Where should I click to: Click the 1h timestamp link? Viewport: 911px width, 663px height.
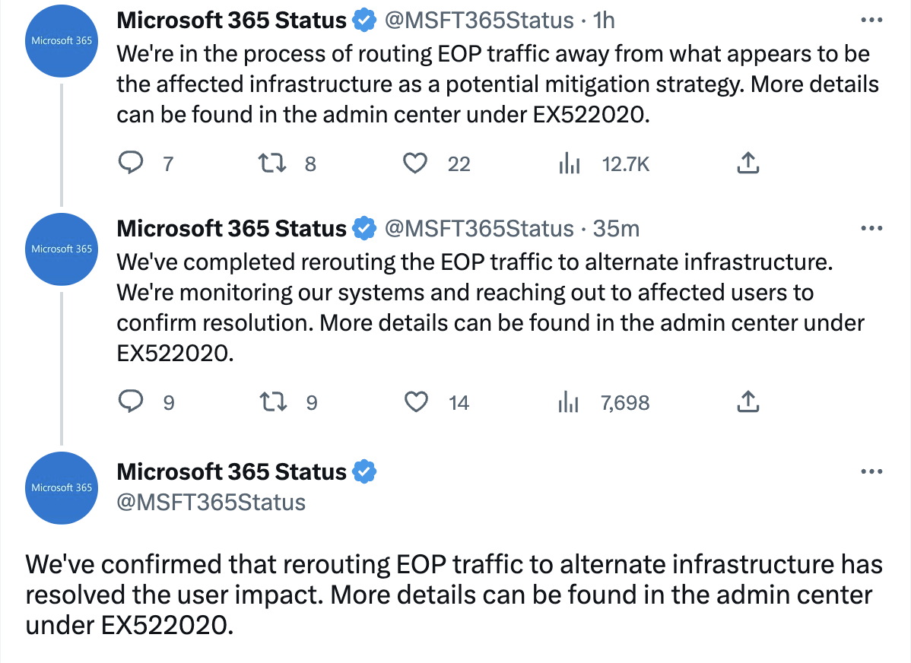[x=603, y=20]
